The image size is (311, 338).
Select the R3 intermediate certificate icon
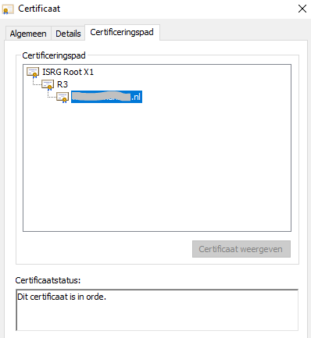[x=48, y=85]
